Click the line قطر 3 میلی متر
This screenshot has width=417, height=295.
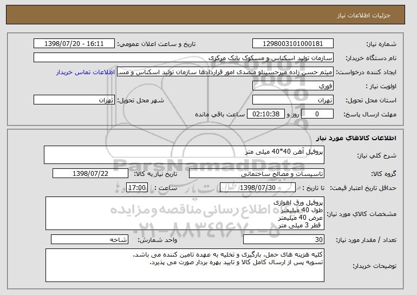click(300, 225)
